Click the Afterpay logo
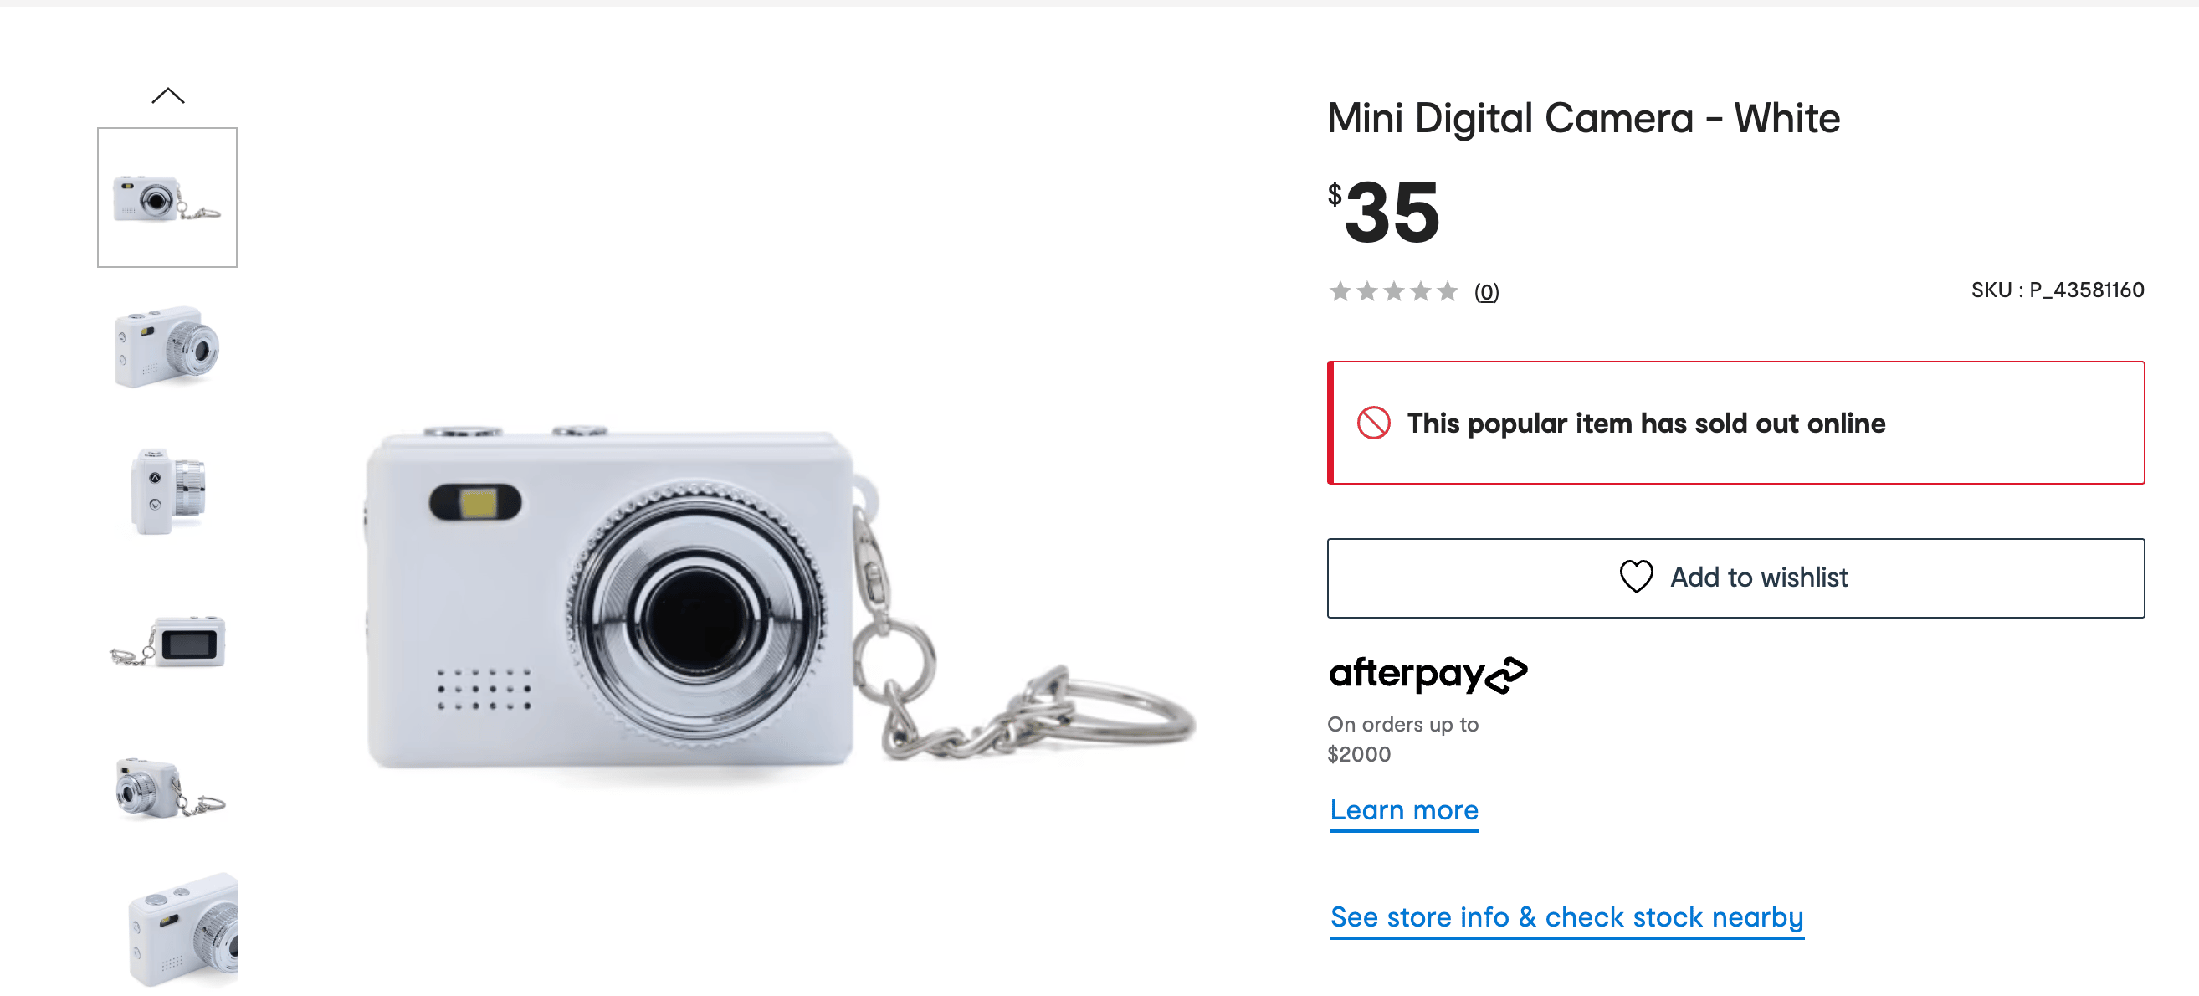Screen dimensions: 2199x996 tap(1428, 675)
